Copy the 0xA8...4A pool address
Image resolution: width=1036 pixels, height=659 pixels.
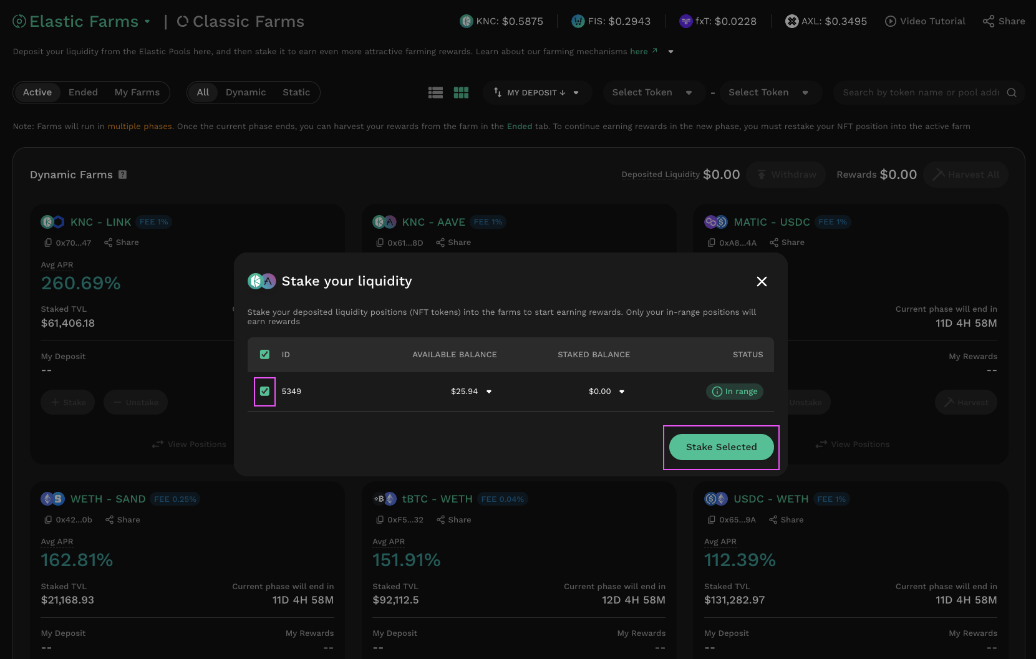tap(712, 243)
